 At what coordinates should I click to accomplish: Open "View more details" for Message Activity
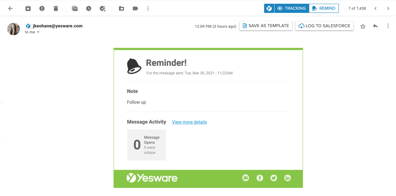click(x=189, y=122)
